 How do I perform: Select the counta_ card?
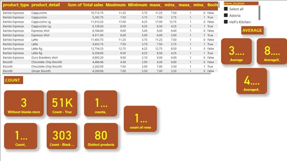tap(100, 103)
